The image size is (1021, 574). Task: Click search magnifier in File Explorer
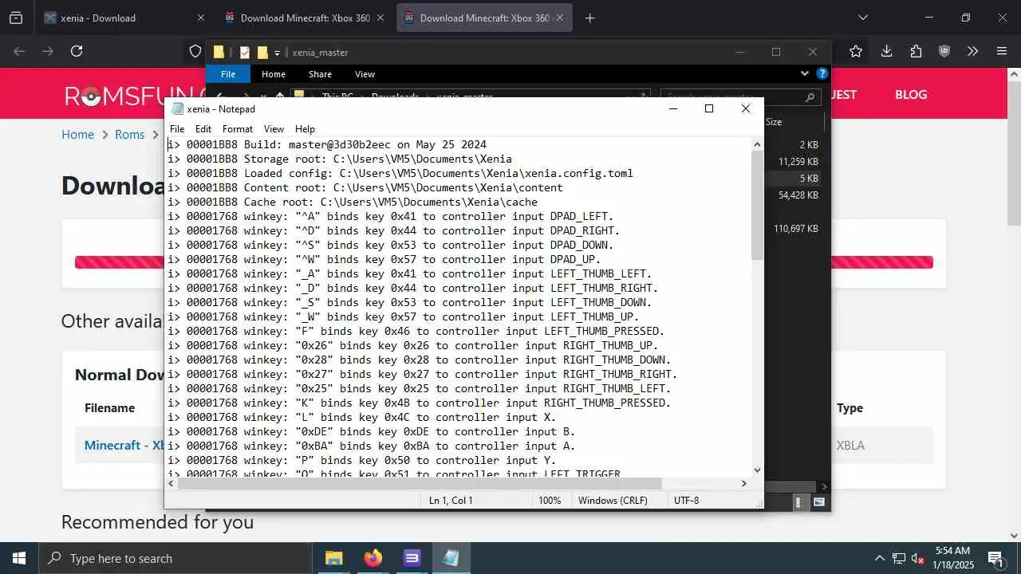(x=810, y=97)
